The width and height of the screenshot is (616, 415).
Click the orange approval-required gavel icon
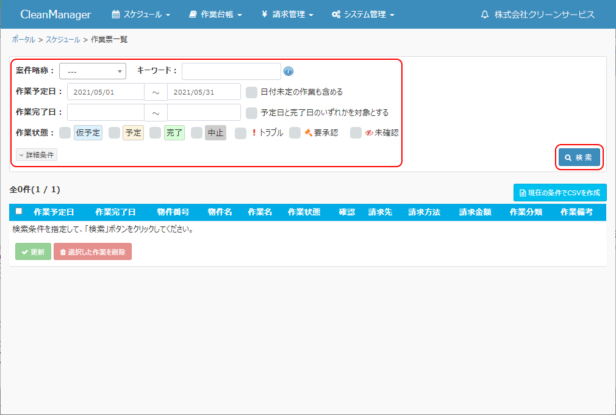[308, 133]
